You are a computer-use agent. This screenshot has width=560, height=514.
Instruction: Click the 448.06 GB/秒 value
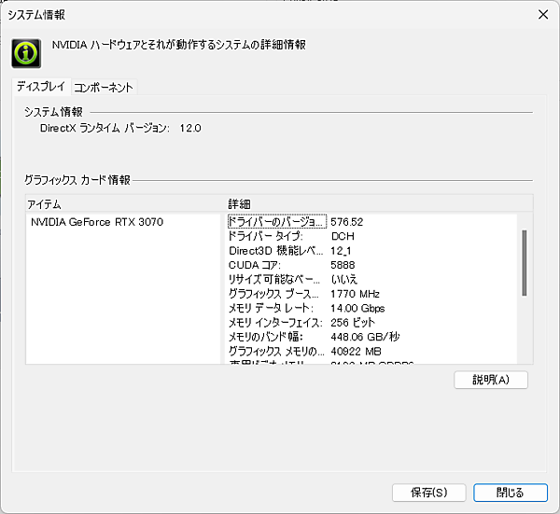pyautogui.click(x=365, y=337)
